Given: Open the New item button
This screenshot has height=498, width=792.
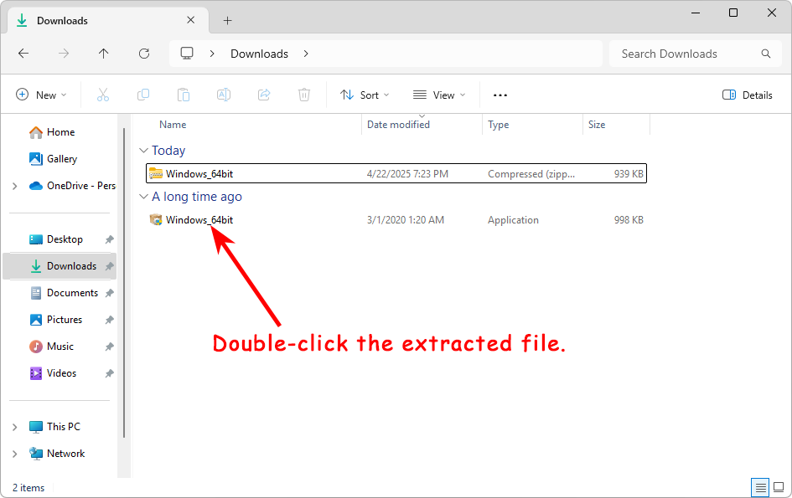Looking at the screenshot, I should [x=41, y=95].
